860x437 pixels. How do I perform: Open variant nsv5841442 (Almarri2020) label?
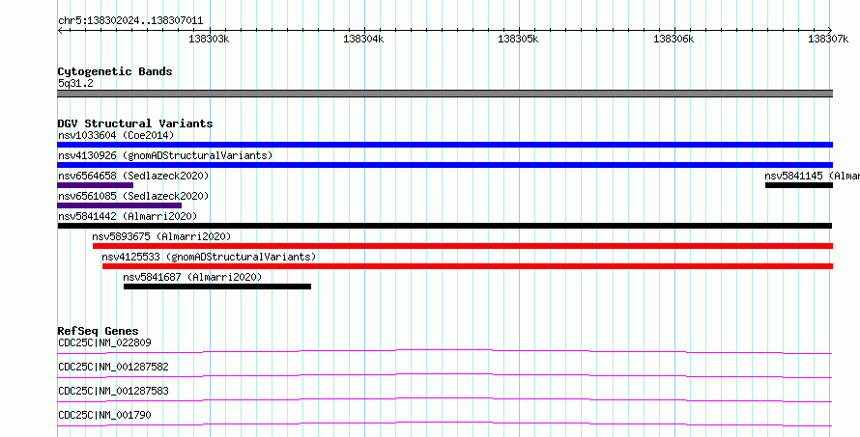(x=128, y=216)
